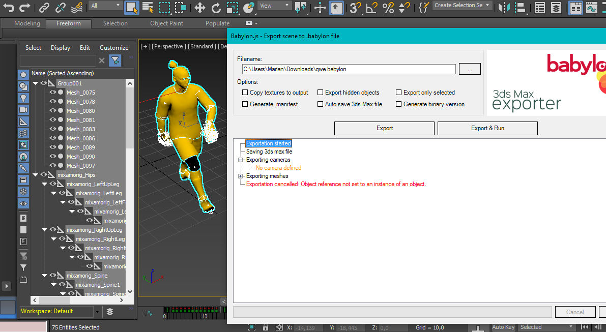Open the Layer Explorer icon
The image size is (606, 332).
(x=556, y=7)
